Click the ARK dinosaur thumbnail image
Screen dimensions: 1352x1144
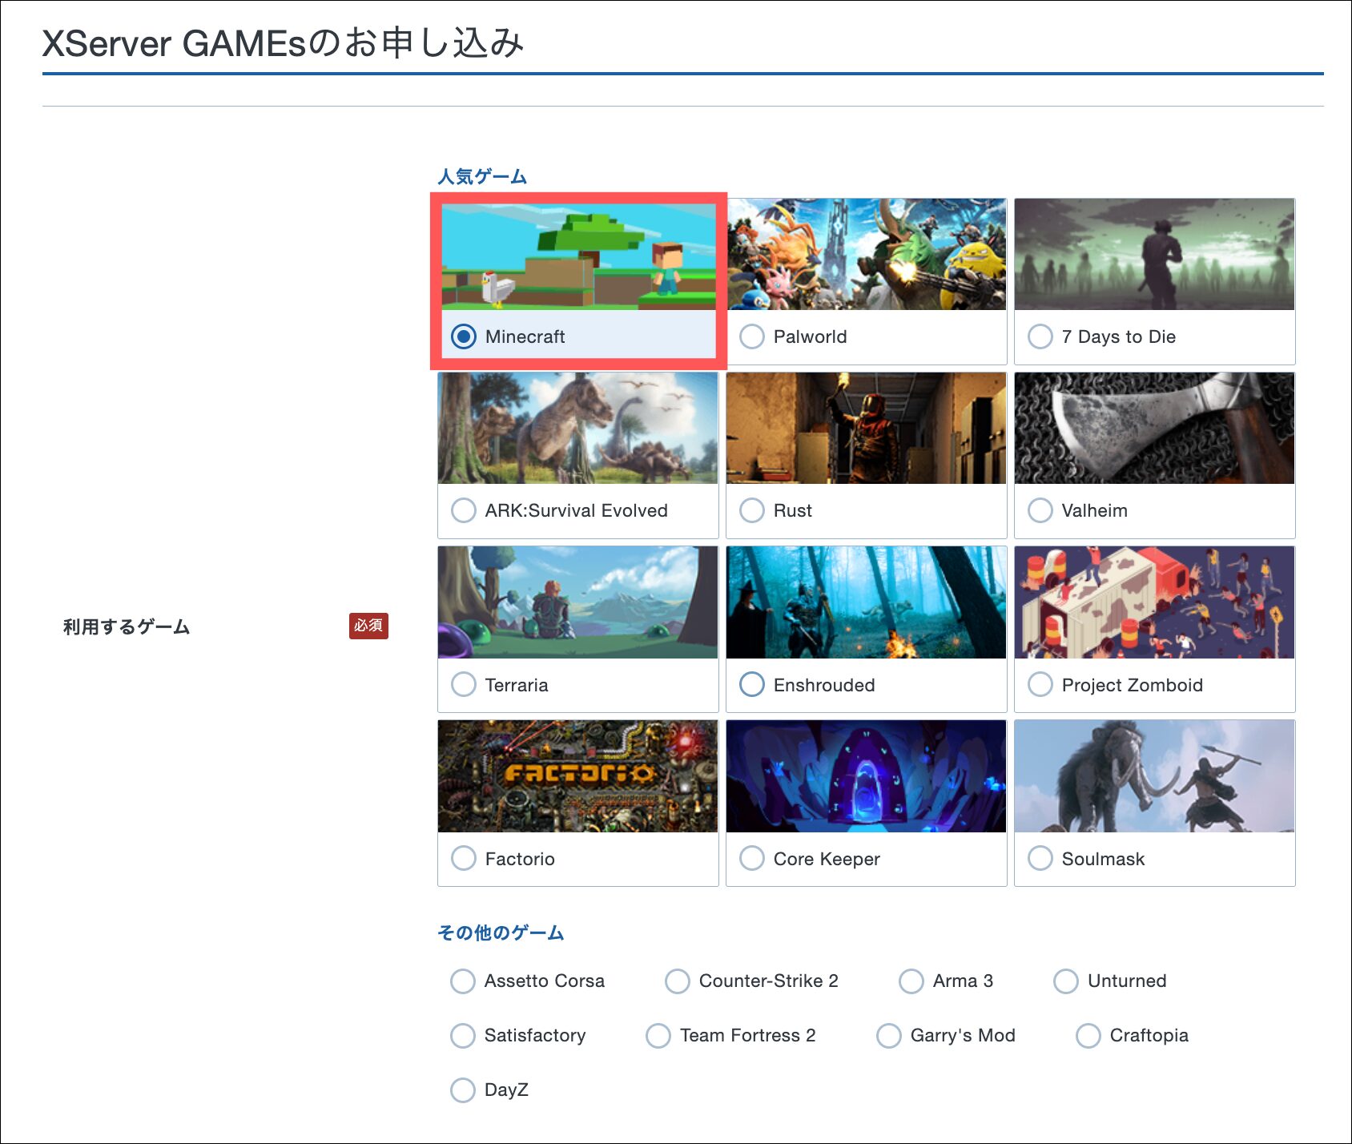tap(577, 428)
